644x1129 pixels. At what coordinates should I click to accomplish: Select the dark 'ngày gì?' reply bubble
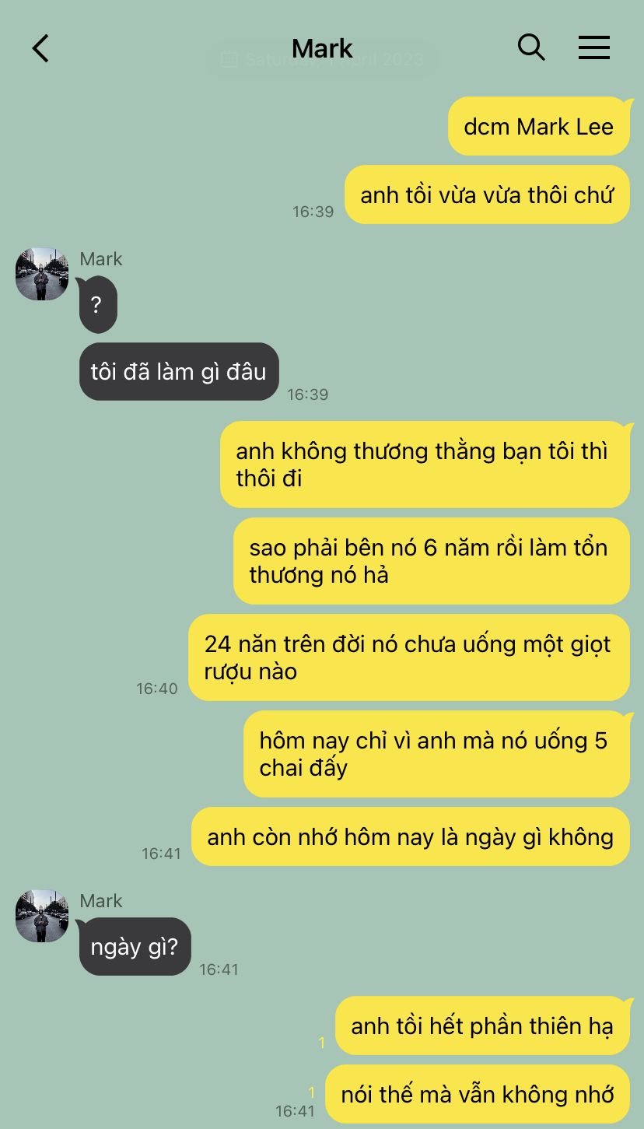pyautogui.click(x=135, y=947)
